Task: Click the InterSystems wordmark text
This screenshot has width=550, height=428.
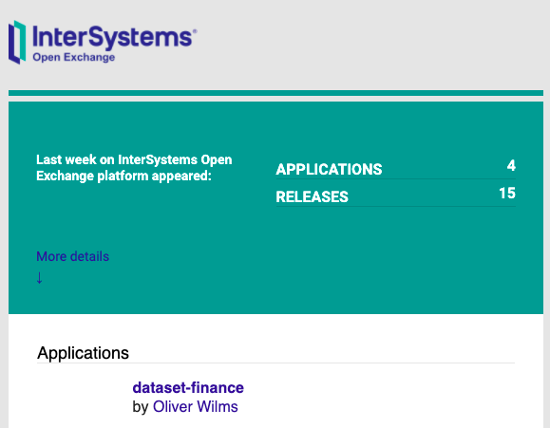Action: coord(112,37)
